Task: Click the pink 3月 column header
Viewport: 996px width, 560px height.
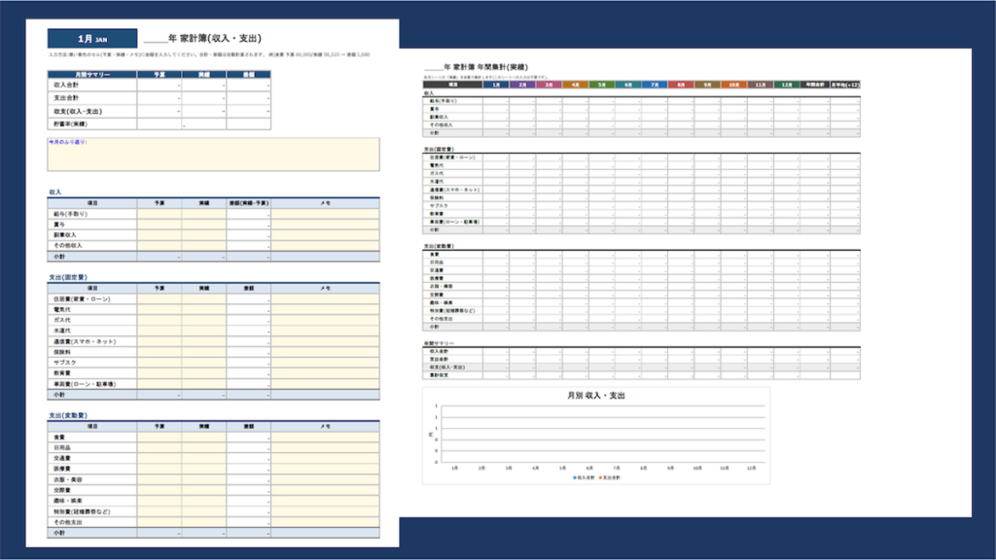Action: coord(549,85)
